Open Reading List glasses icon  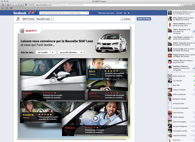3,8
